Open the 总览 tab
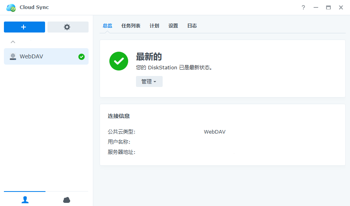Image resolution: width=350 pixels, height=206 pixels. click(107, 26)
